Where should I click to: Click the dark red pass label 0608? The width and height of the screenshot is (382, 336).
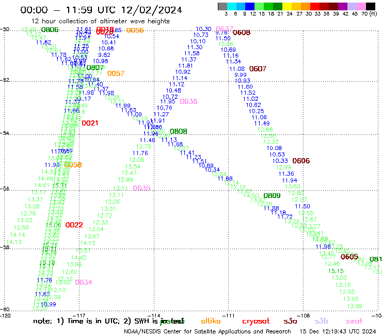(x=242, y=33)
